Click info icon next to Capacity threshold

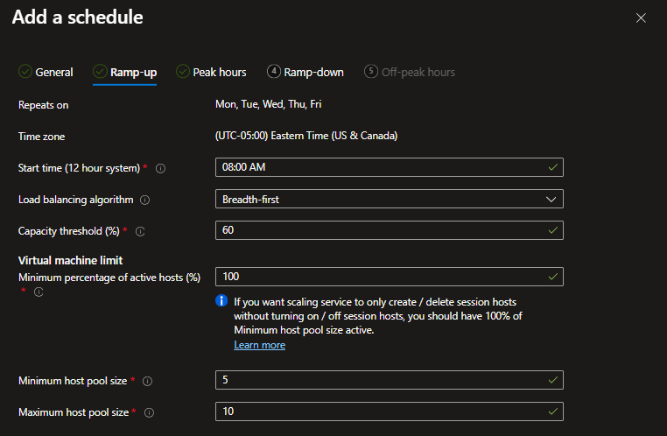(x=140, y=231)
